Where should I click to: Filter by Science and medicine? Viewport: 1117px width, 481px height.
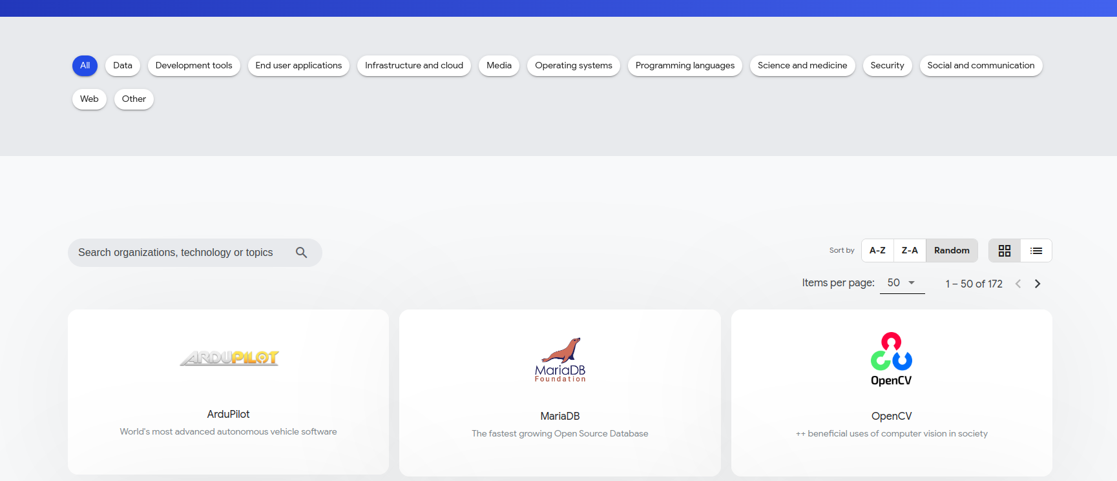(x=802, y=66)
